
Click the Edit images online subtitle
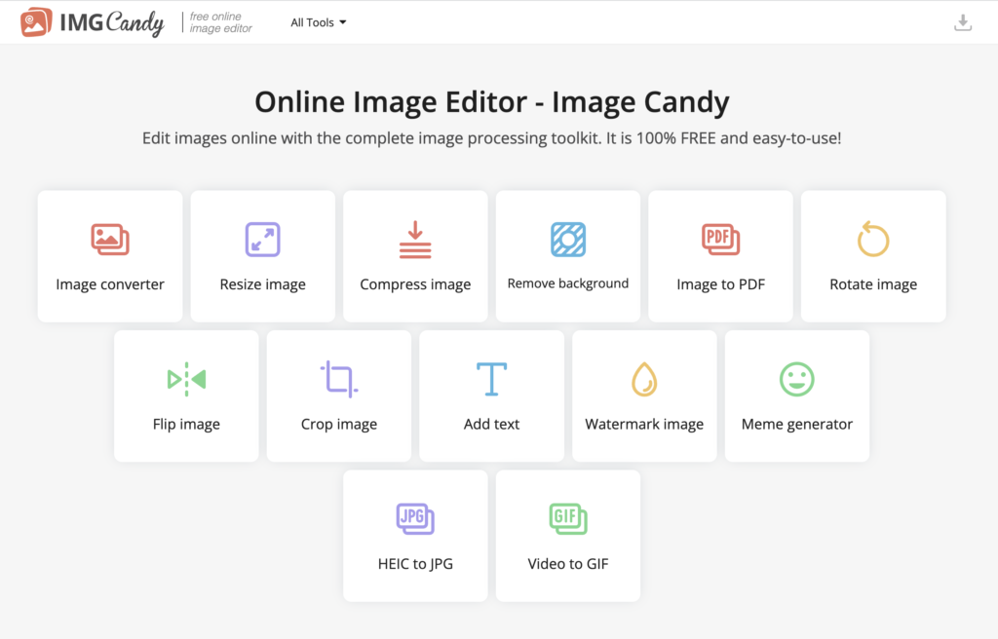[492, 138]
